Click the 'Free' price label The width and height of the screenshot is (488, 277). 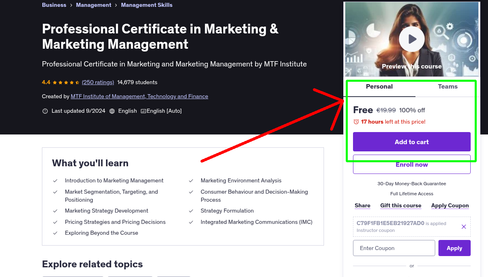[363, 110]
